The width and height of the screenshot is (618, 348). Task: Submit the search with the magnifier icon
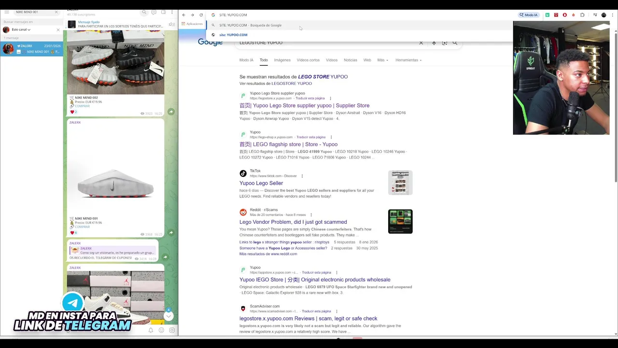click(x=455, y=43)
